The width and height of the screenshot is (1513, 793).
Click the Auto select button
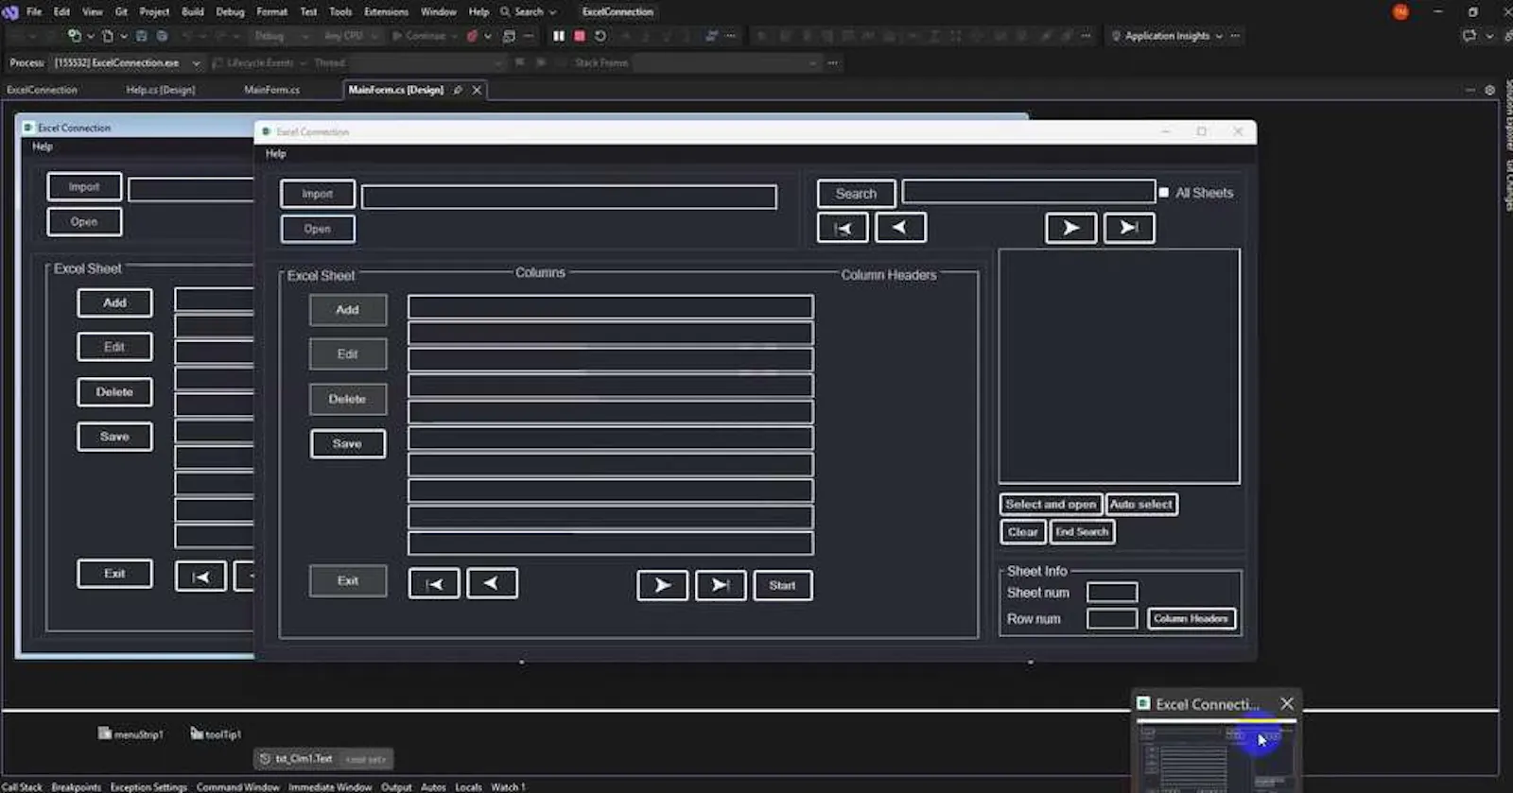[1141, 505]
